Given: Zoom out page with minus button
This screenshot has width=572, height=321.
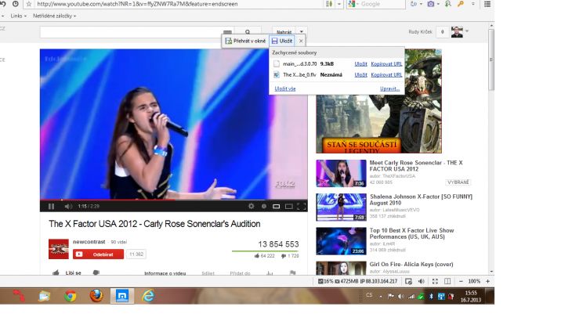Looking at the screenshot, I should tap(461, 281).
